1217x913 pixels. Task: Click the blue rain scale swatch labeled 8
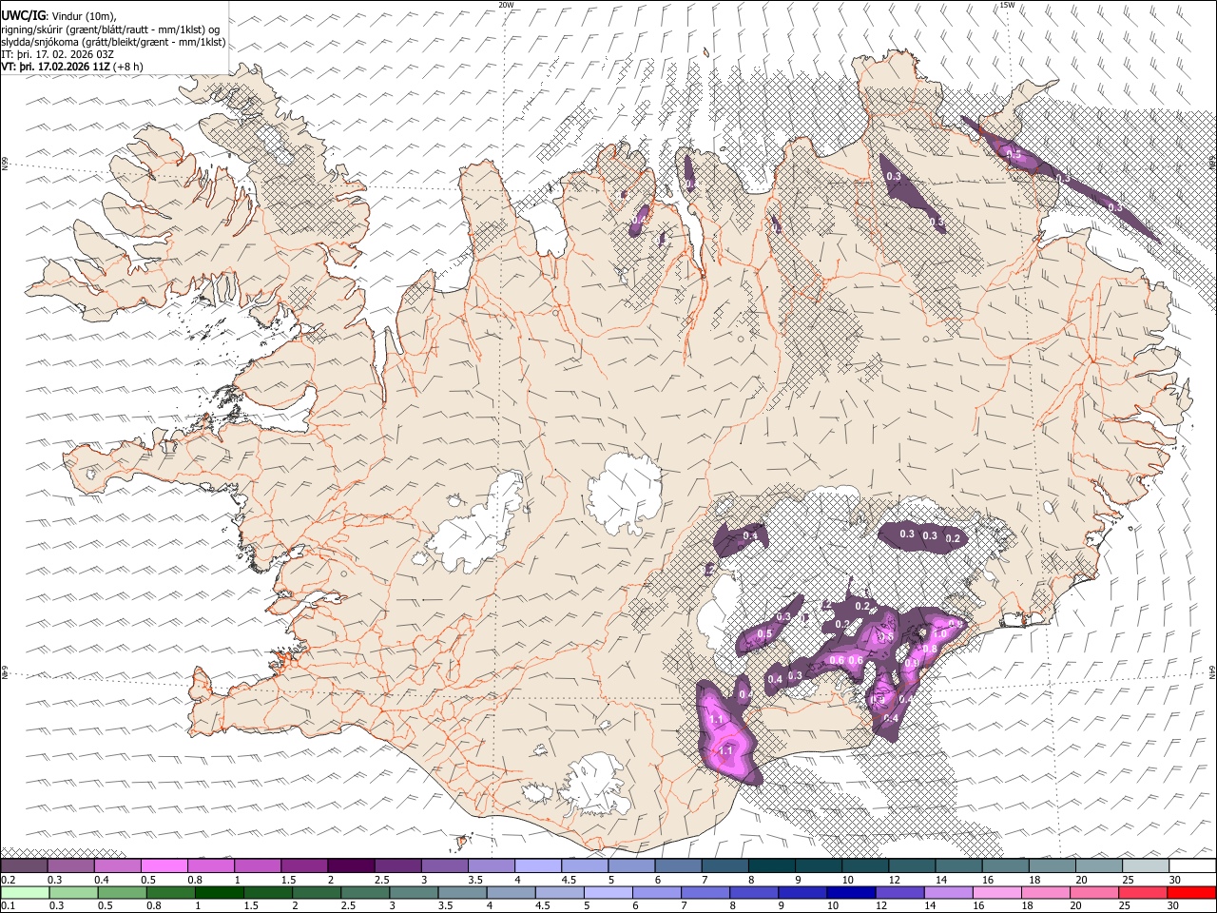[754, 892]
